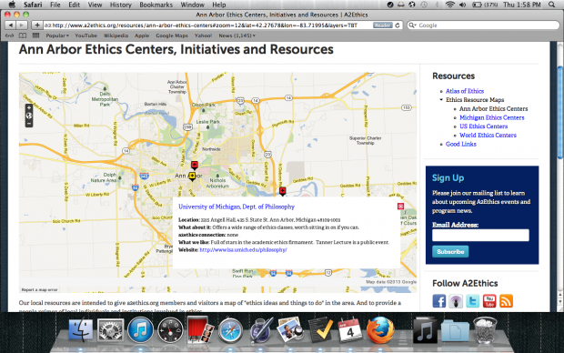Click the University of Michigan, Dept. of Philosophy title
This screenshot has height=353, width=564.
tap(237, 207)
